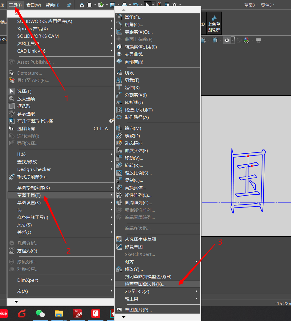Select Intersection Curve (交叉曲线)
Viewport: 291px width, 321px height.
pyautogui.click(x=158, y=54)
